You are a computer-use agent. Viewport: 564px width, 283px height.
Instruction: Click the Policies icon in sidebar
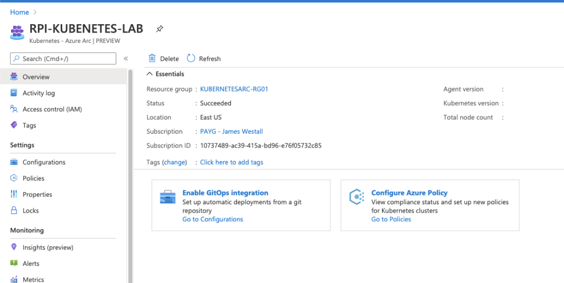coord(14,178)
